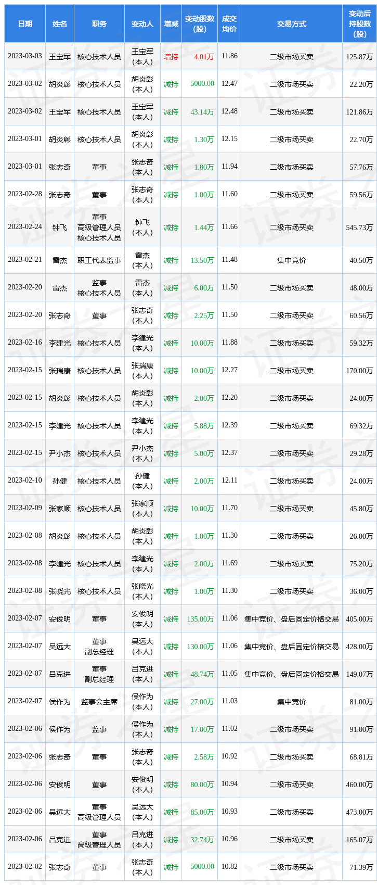The height and width of the screenshot is (885, 377).
Task: Click the average price 10.82
Action: point(229,867)
